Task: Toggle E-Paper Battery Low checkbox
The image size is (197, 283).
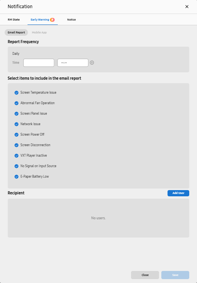Action: tap(16, 176)
